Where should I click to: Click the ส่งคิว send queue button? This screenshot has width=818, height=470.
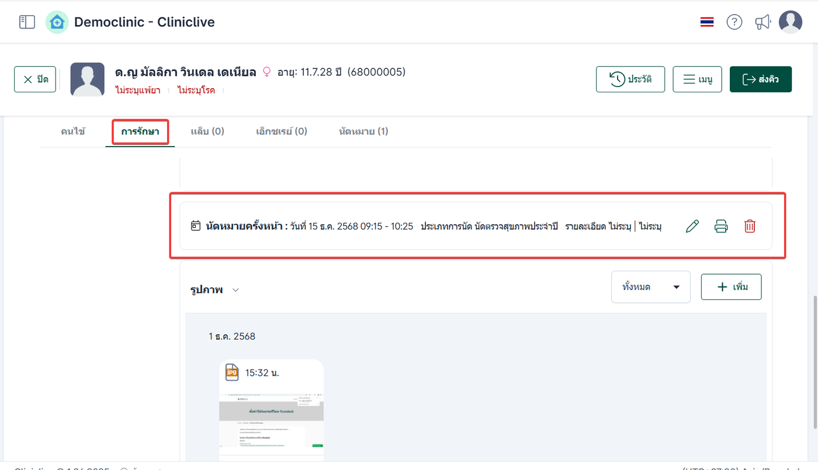point(761,80)
